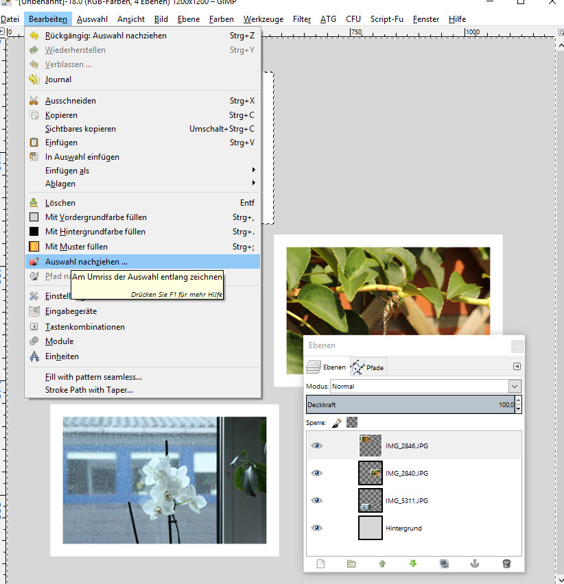Raise layer with the green up arrow

(x=382, y=563)
